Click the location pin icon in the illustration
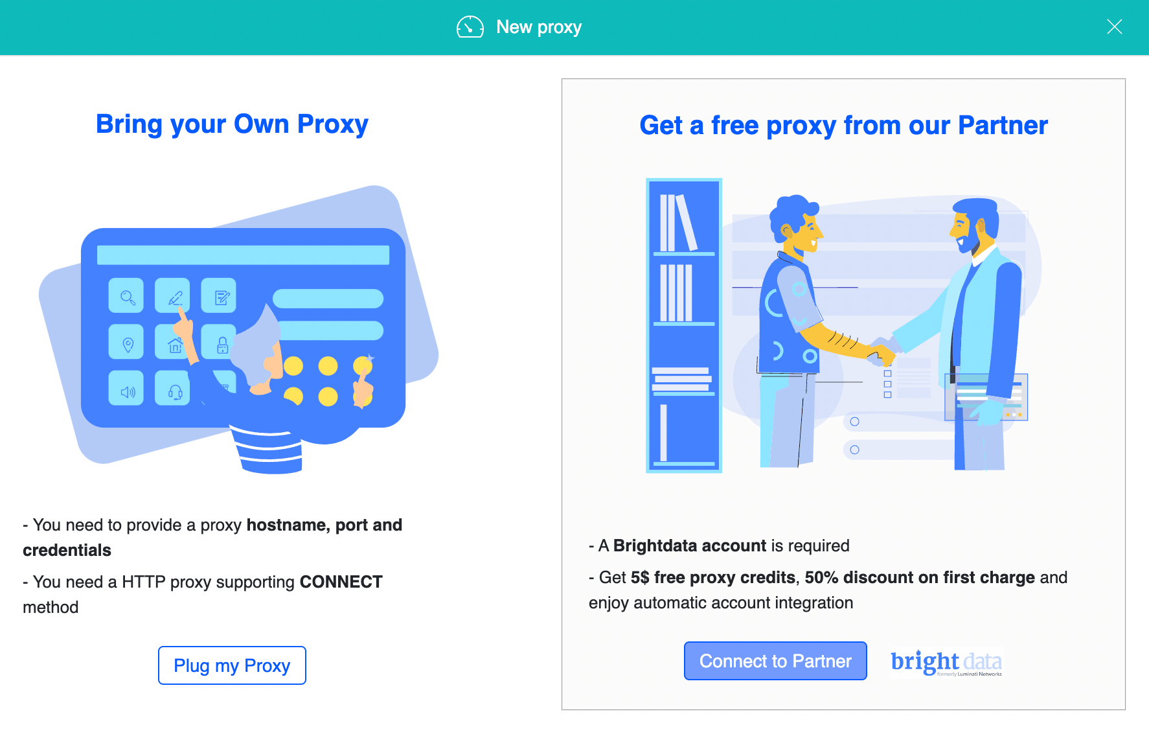The width and height of the screenshot is (1149, 736). point(127,343)
